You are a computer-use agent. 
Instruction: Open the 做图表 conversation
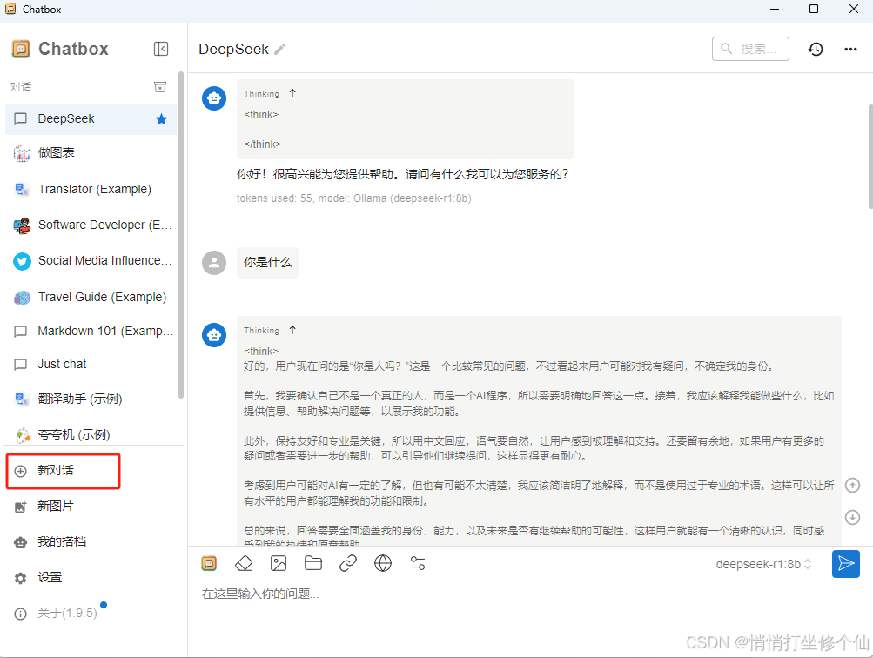pos(91,152)
